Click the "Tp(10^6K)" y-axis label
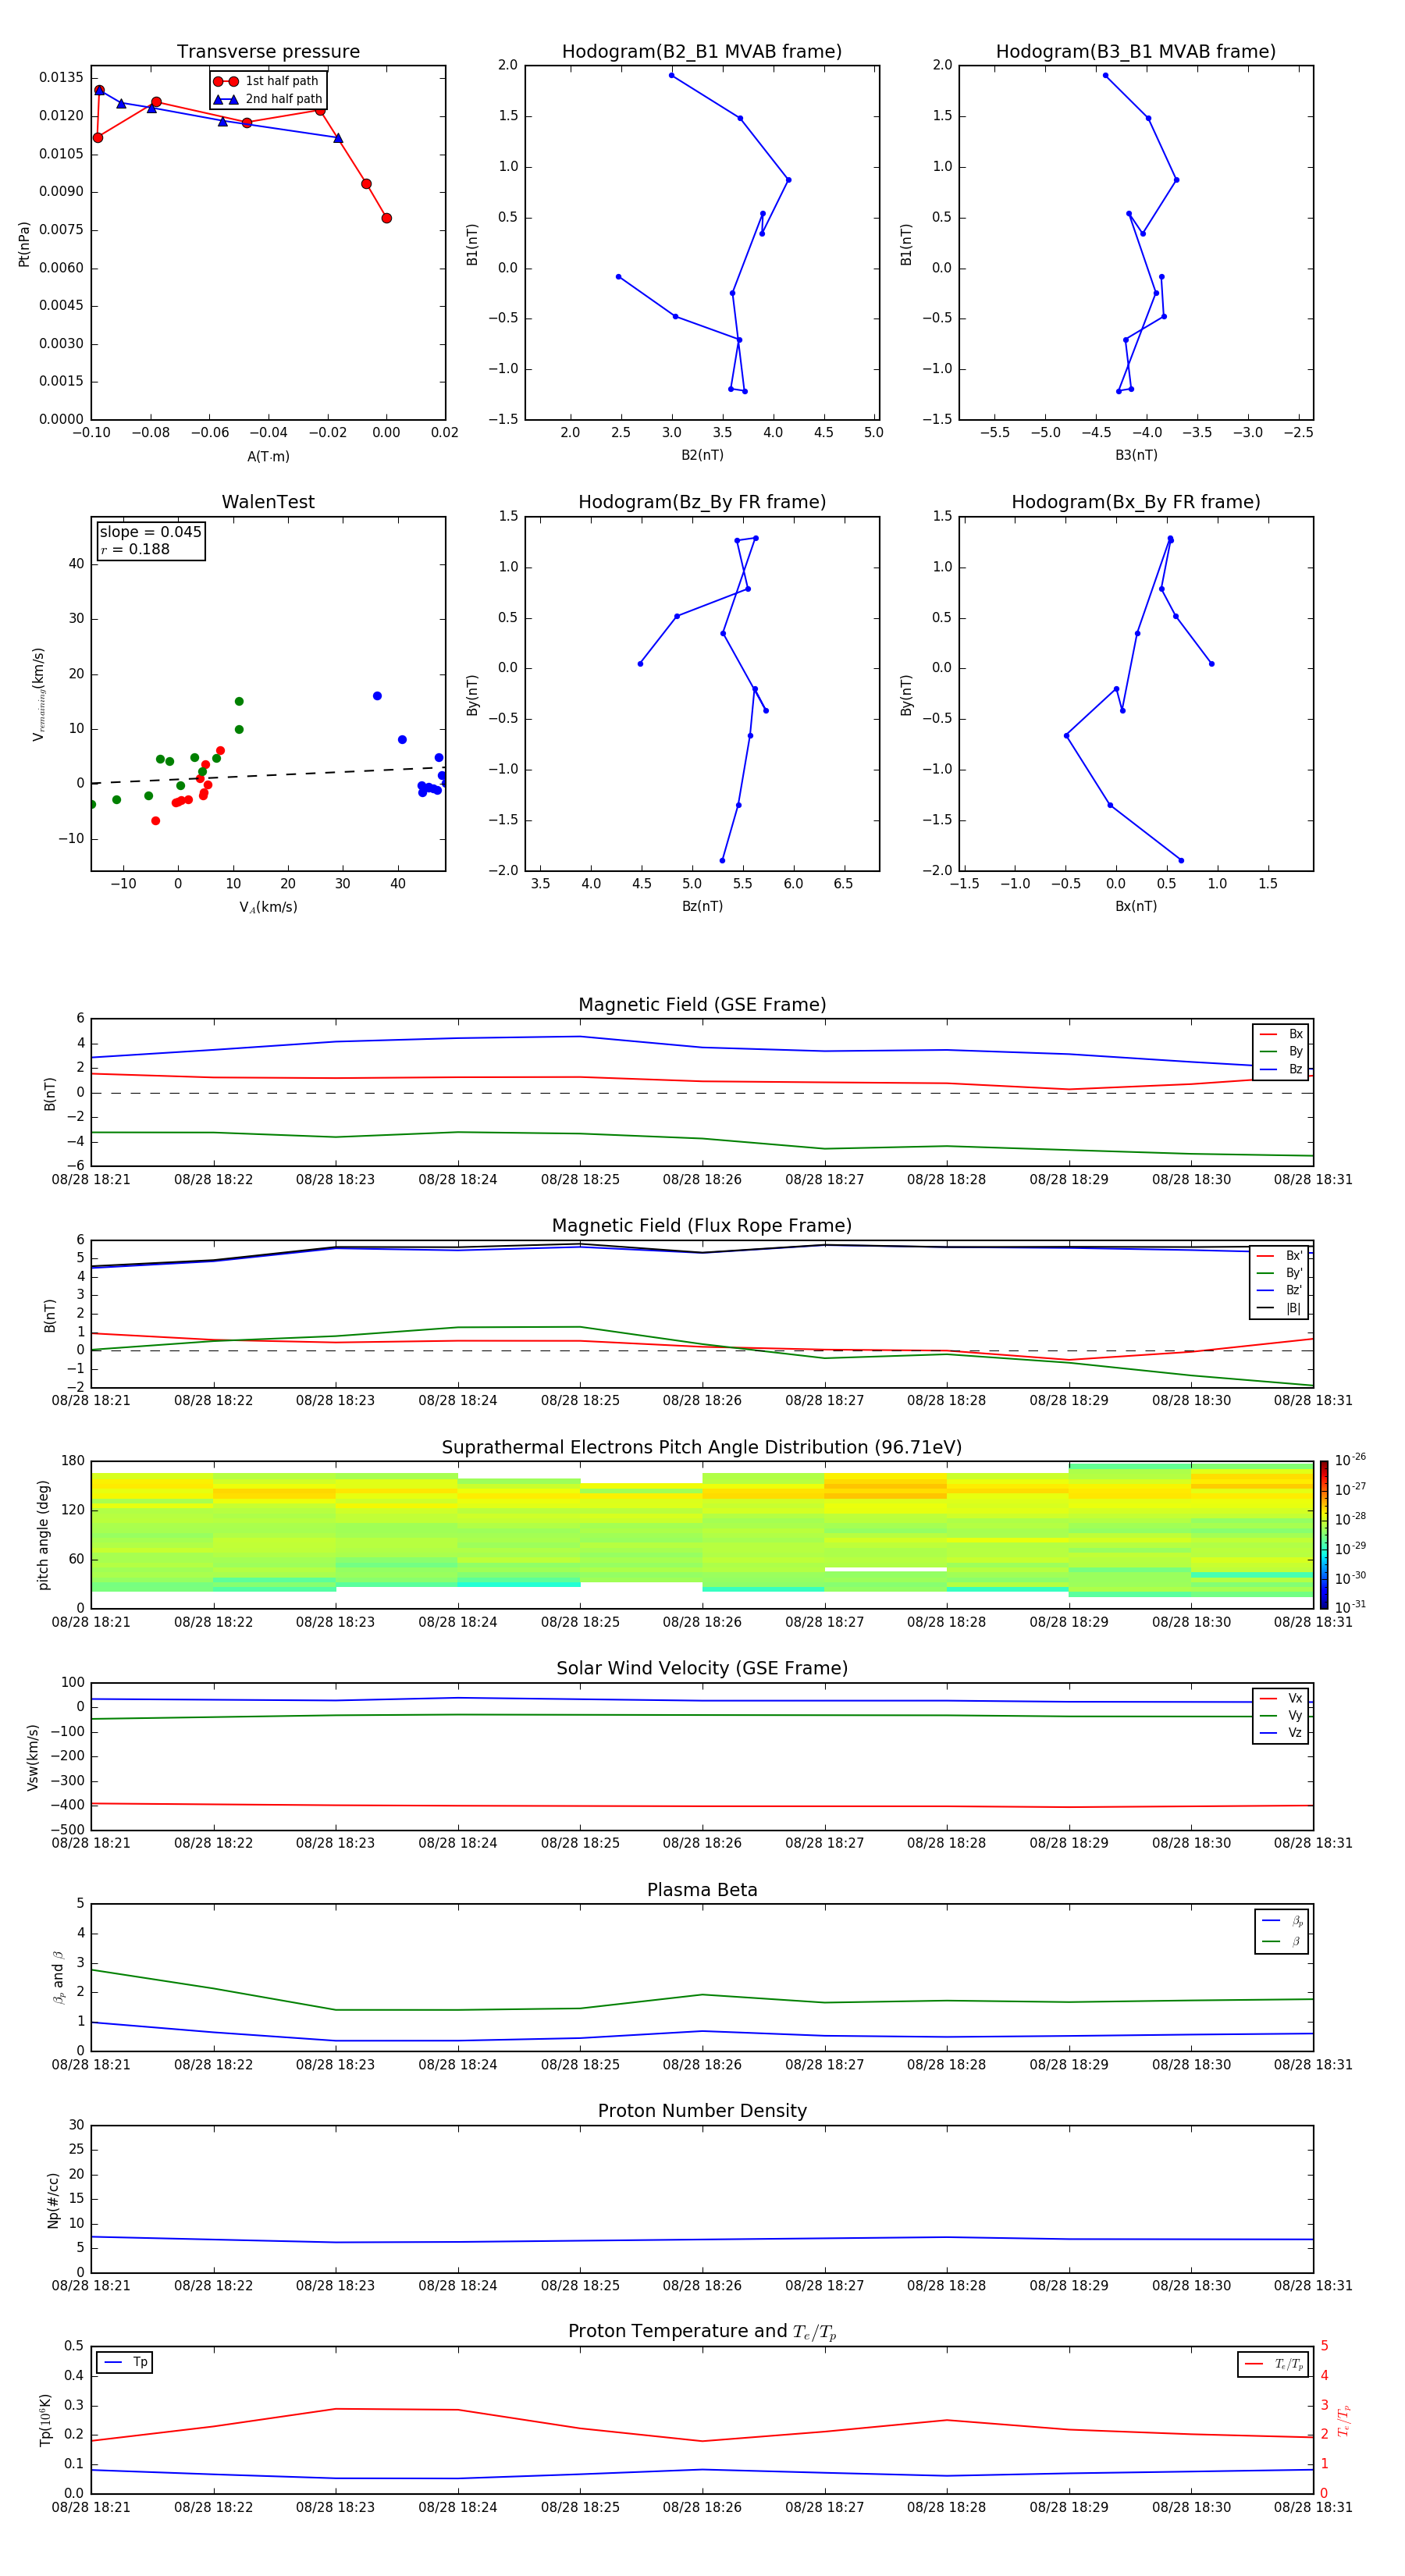The width and height of the screenshot is (1405, 2576). [x=45, y=2420]
